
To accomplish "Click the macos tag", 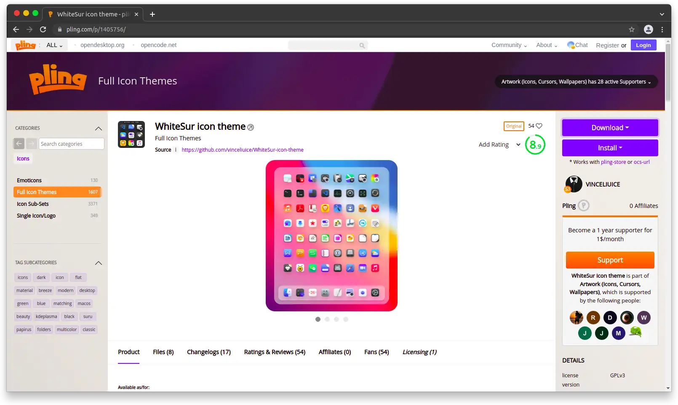I will point(84,303).
